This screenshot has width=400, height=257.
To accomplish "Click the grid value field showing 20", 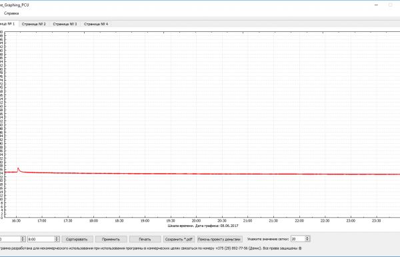I will (298, 239).
